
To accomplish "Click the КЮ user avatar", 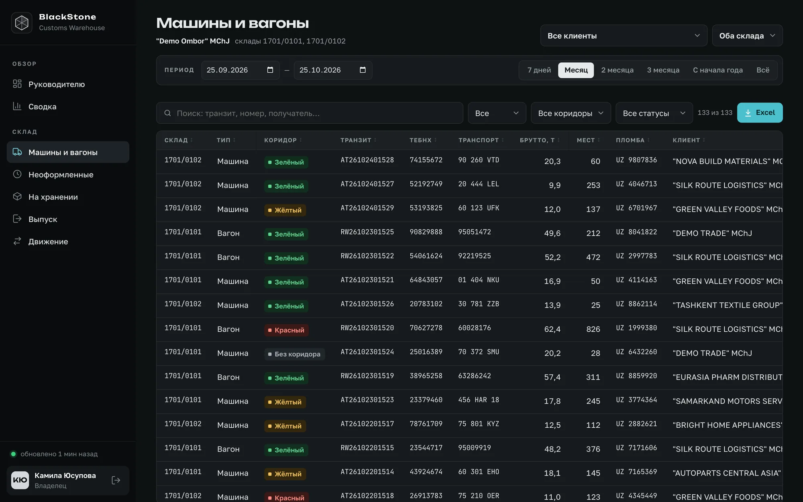I will [x=20, y=480].
